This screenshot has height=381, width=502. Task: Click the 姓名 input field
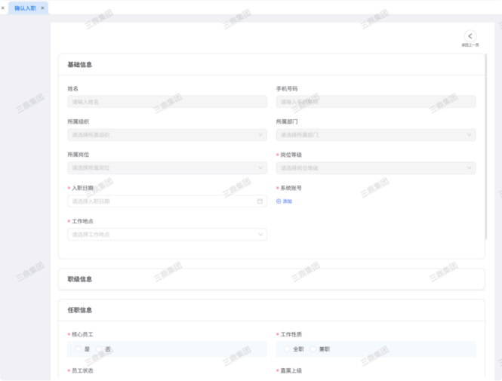pyautogui.click(x=166, y=102)
